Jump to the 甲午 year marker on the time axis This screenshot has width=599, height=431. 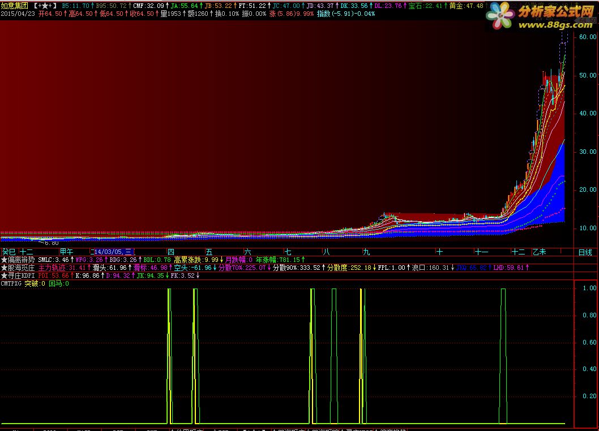tap(66, 252)
